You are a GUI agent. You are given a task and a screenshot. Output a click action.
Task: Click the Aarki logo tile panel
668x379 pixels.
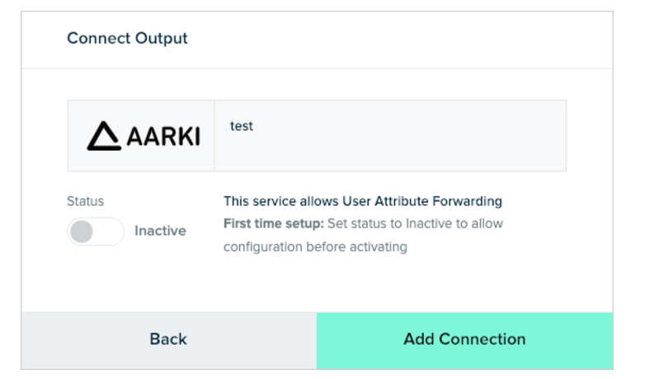pyautogui.click(x=141, y=136)
